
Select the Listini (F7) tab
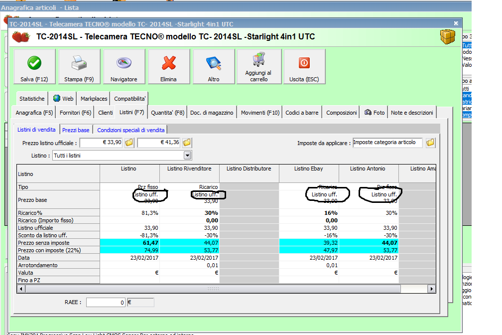[131, 112]
